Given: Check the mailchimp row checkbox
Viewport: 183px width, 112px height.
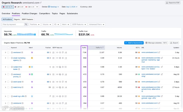Looking at the screenshot, I should coord(8,87).
